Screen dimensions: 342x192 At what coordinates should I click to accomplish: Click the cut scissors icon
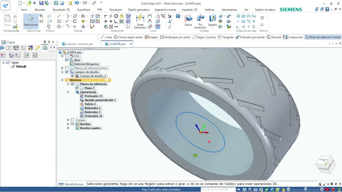click(15, 16)
